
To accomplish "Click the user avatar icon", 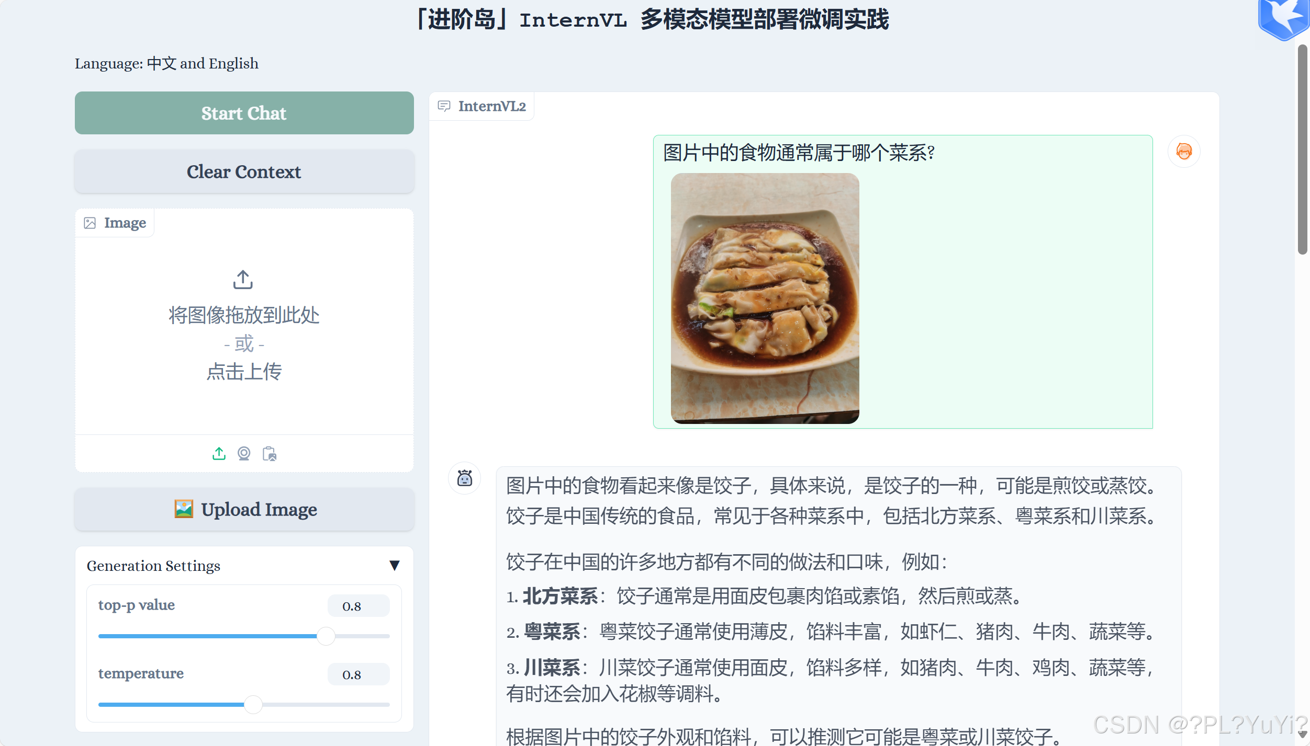I will click(1183, 152).
